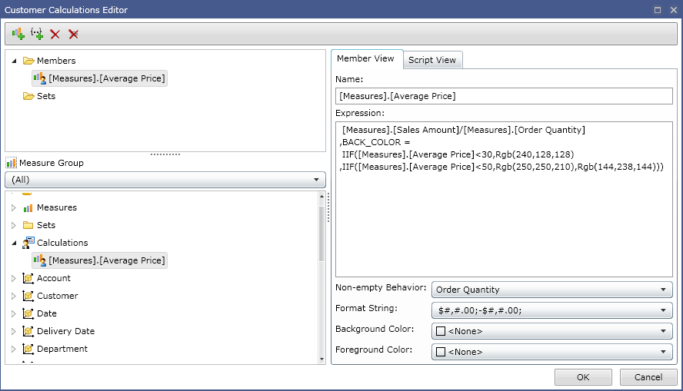Click the Delivery Date tree label
The width and height of the screenshot is (683, 391).
66,331
